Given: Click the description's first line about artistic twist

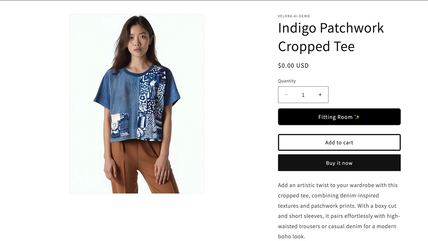Looking at the screenshot, I should pos(338,185).
